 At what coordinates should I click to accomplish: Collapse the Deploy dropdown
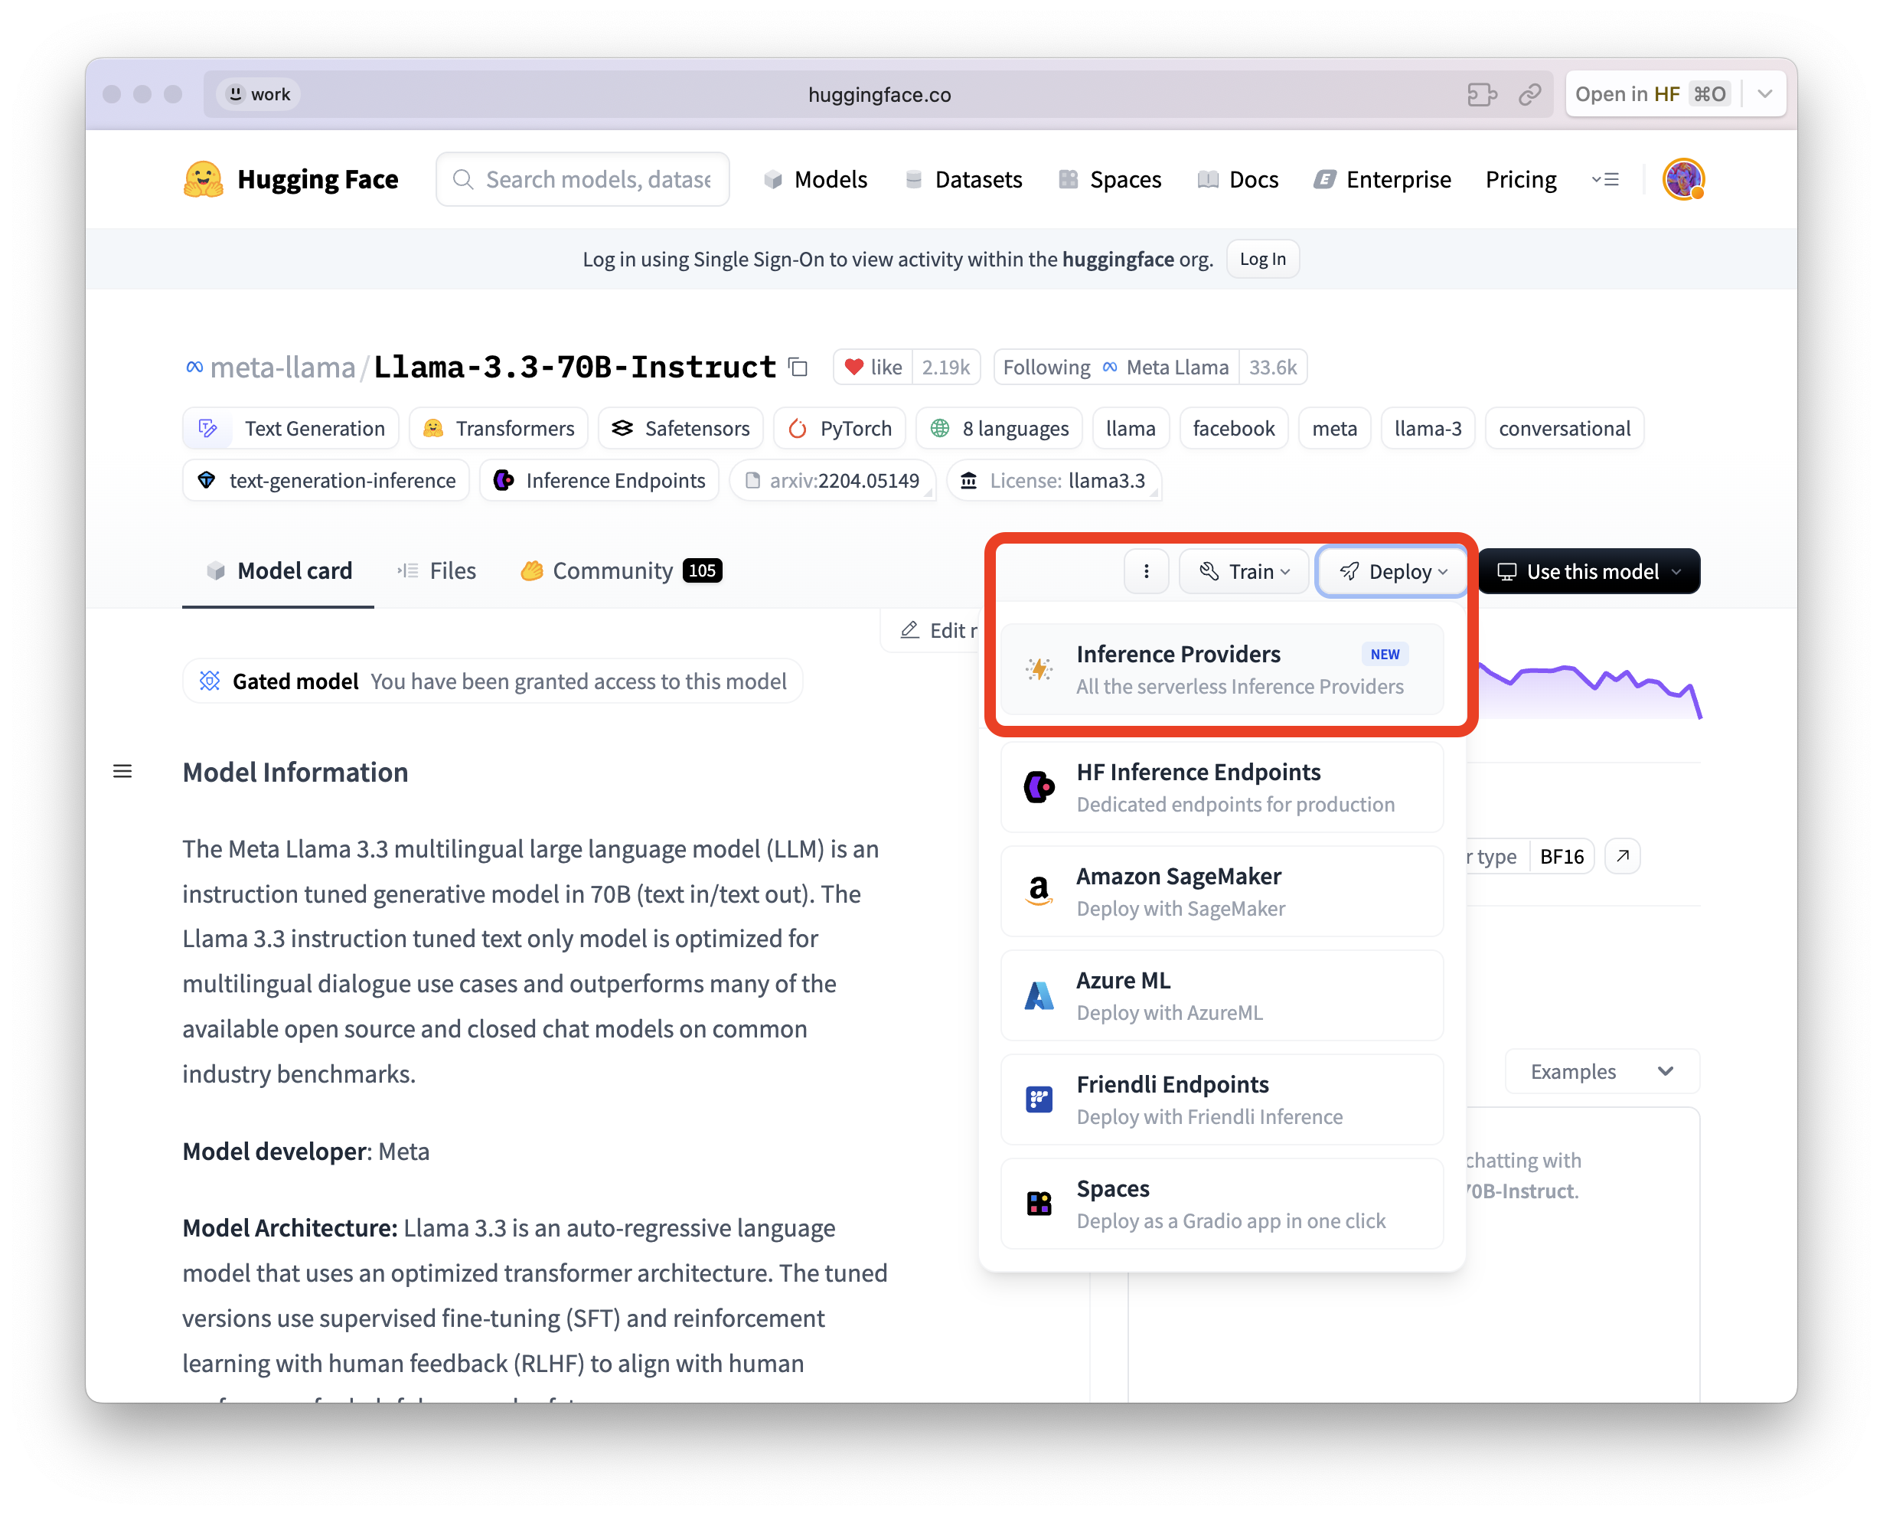1392,571
